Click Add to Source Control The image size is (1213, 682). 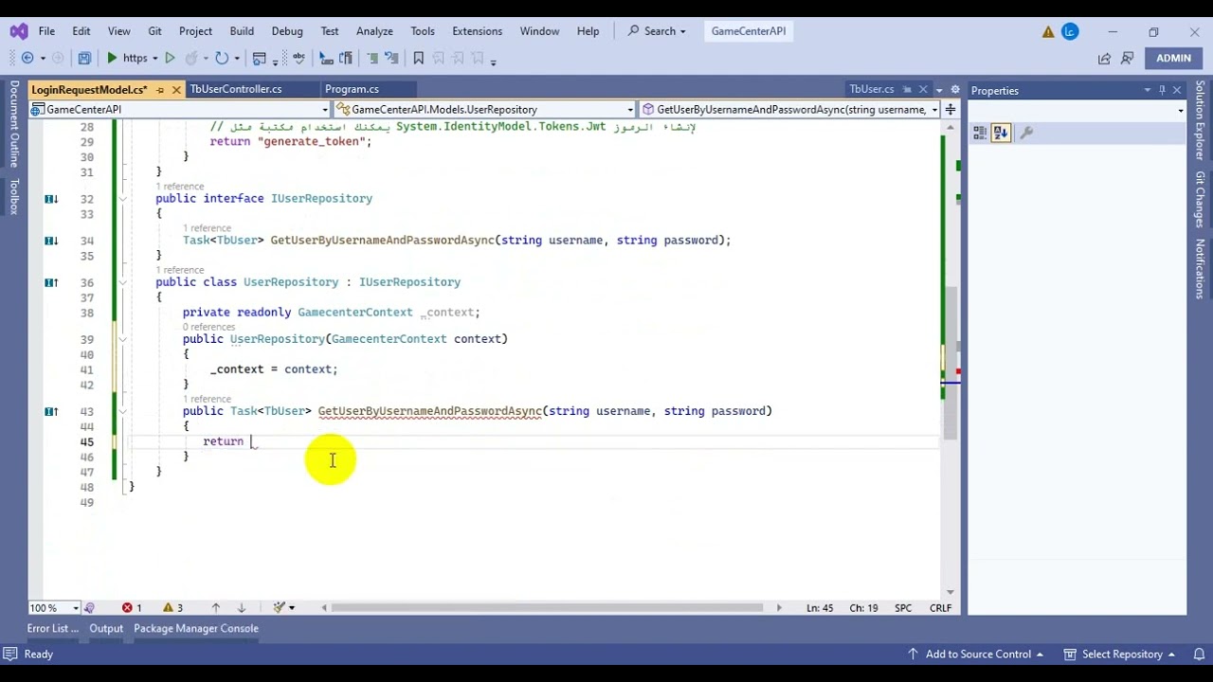click(975, 654)
